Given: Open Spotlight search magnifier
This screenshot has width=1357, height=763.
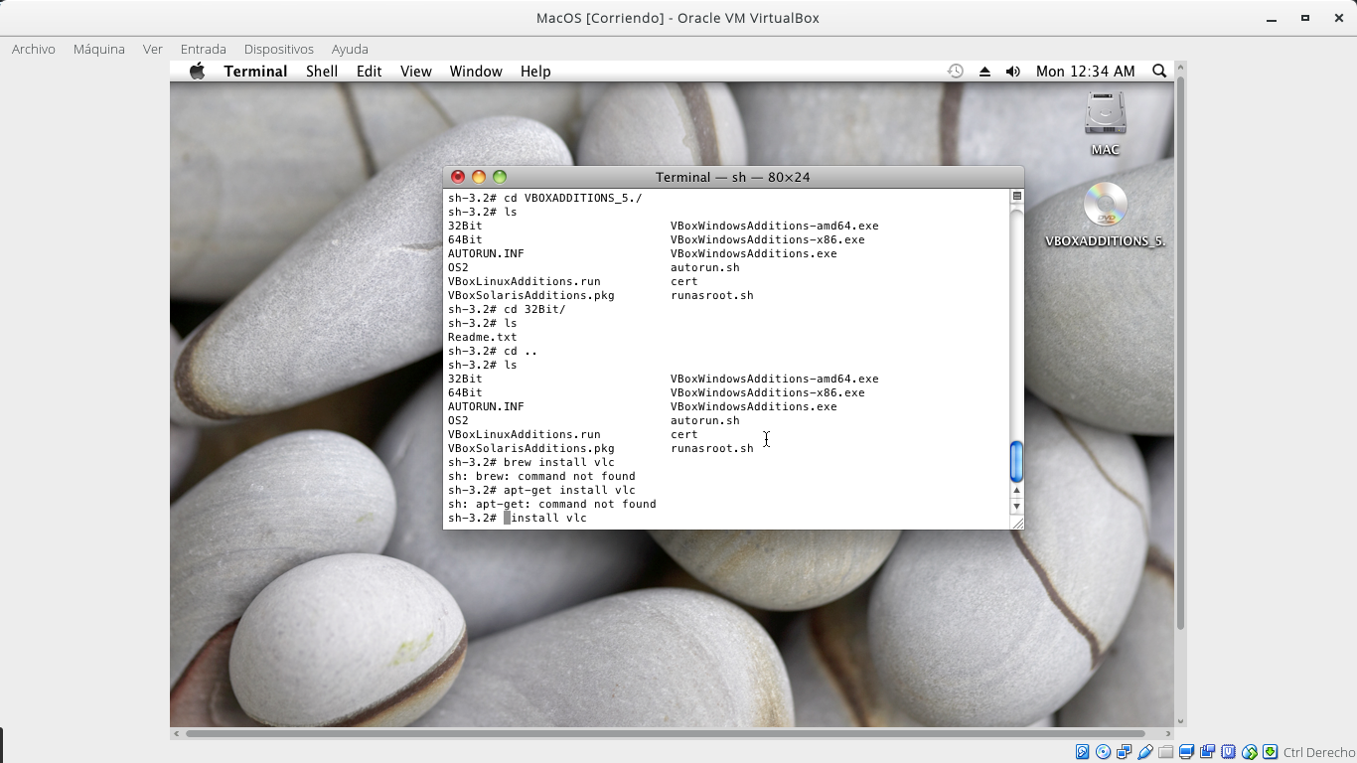Looking at the screenshot, I should coord(1159,72).
